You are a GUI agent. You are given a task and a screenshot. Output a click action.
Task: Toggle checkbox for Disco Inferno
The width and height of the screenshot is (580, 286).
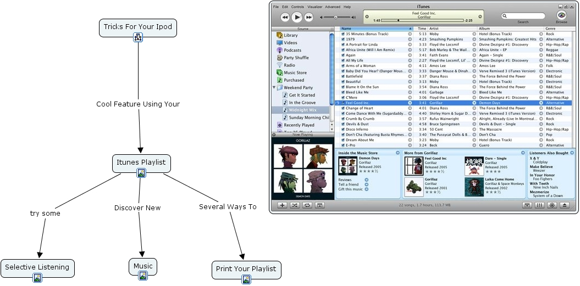343,130
